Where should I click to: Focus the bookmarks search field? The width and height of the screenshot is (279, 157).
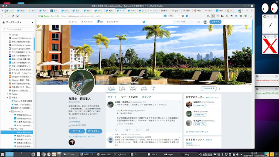click(x=18, y=29)
